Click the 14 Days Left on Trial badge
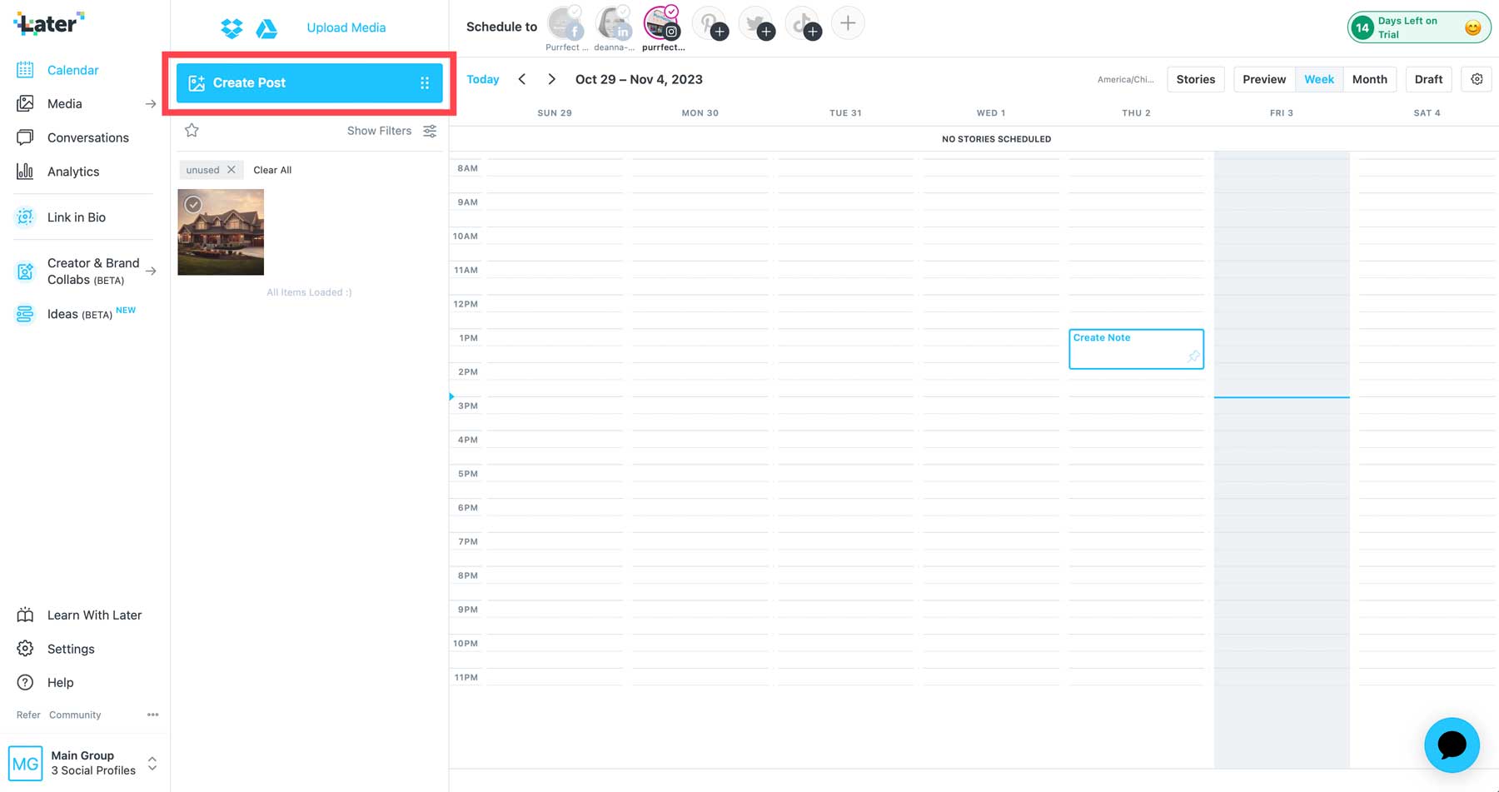 tap(1419, 27)
